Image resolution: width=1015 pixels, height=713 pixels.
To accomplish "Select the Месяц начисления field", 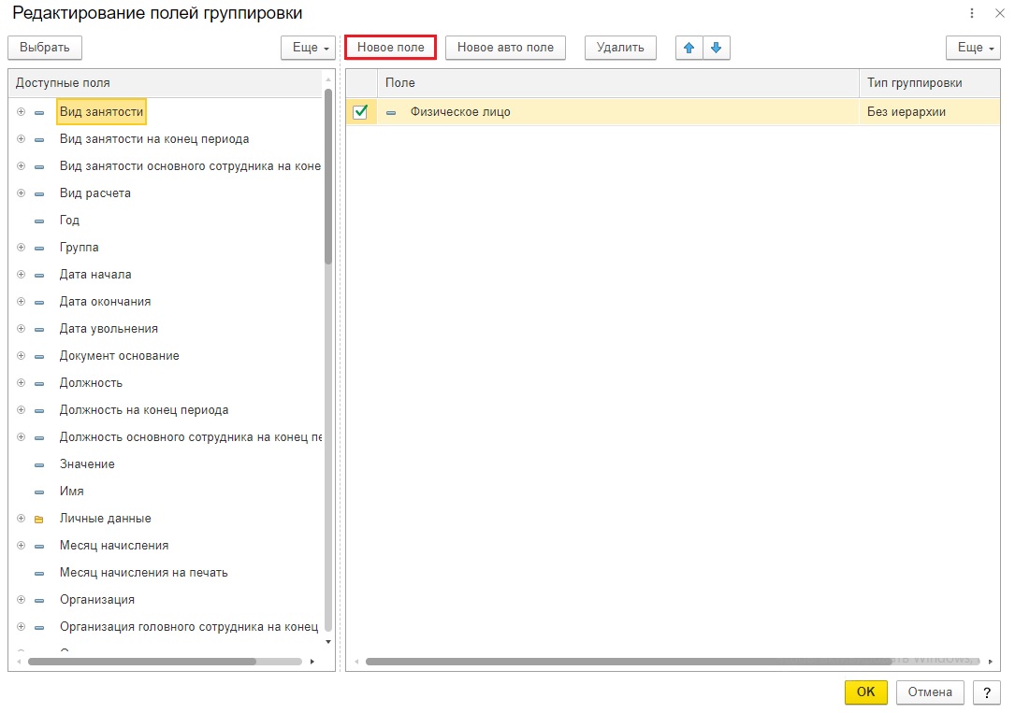I will click(114, 546).
